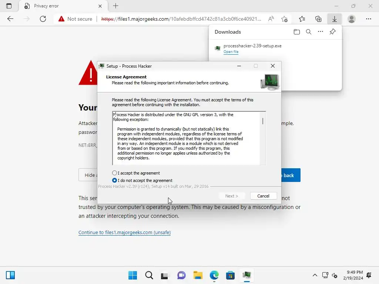The height and width of the screenshot is (284, 379).
Task: Select Process Hacker setup taskbar icon
Action: [x=246, y=275]
